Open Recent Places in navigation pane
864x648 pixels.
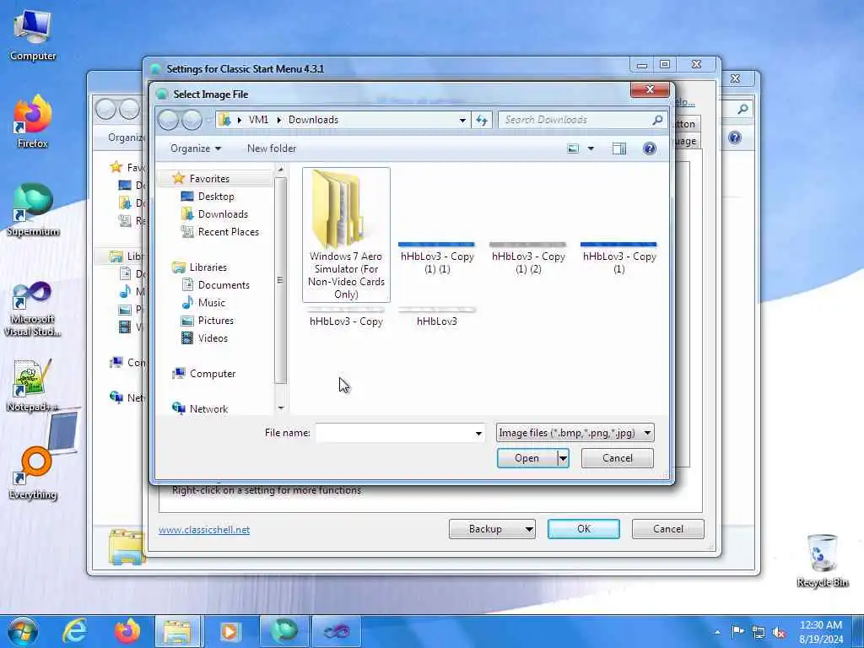228,231
